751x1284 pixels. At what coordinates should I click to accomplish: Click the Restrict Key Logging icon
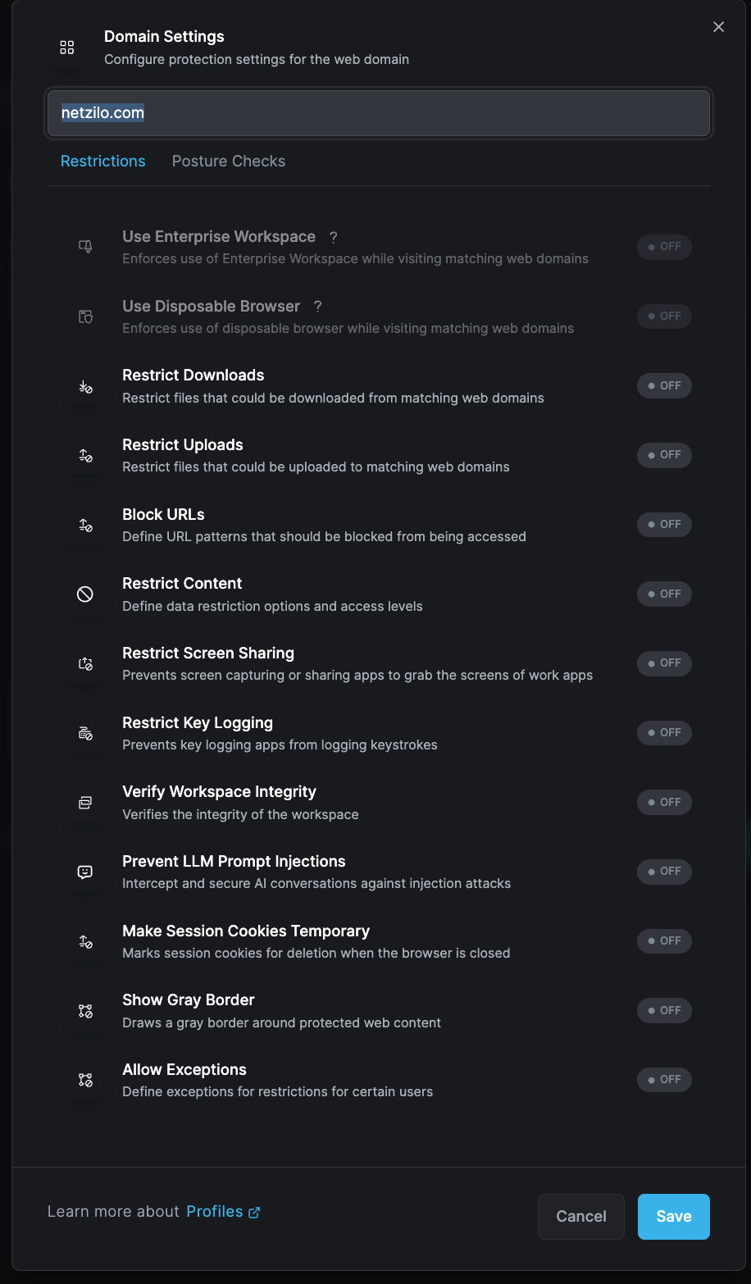click(x=85, y=733)
